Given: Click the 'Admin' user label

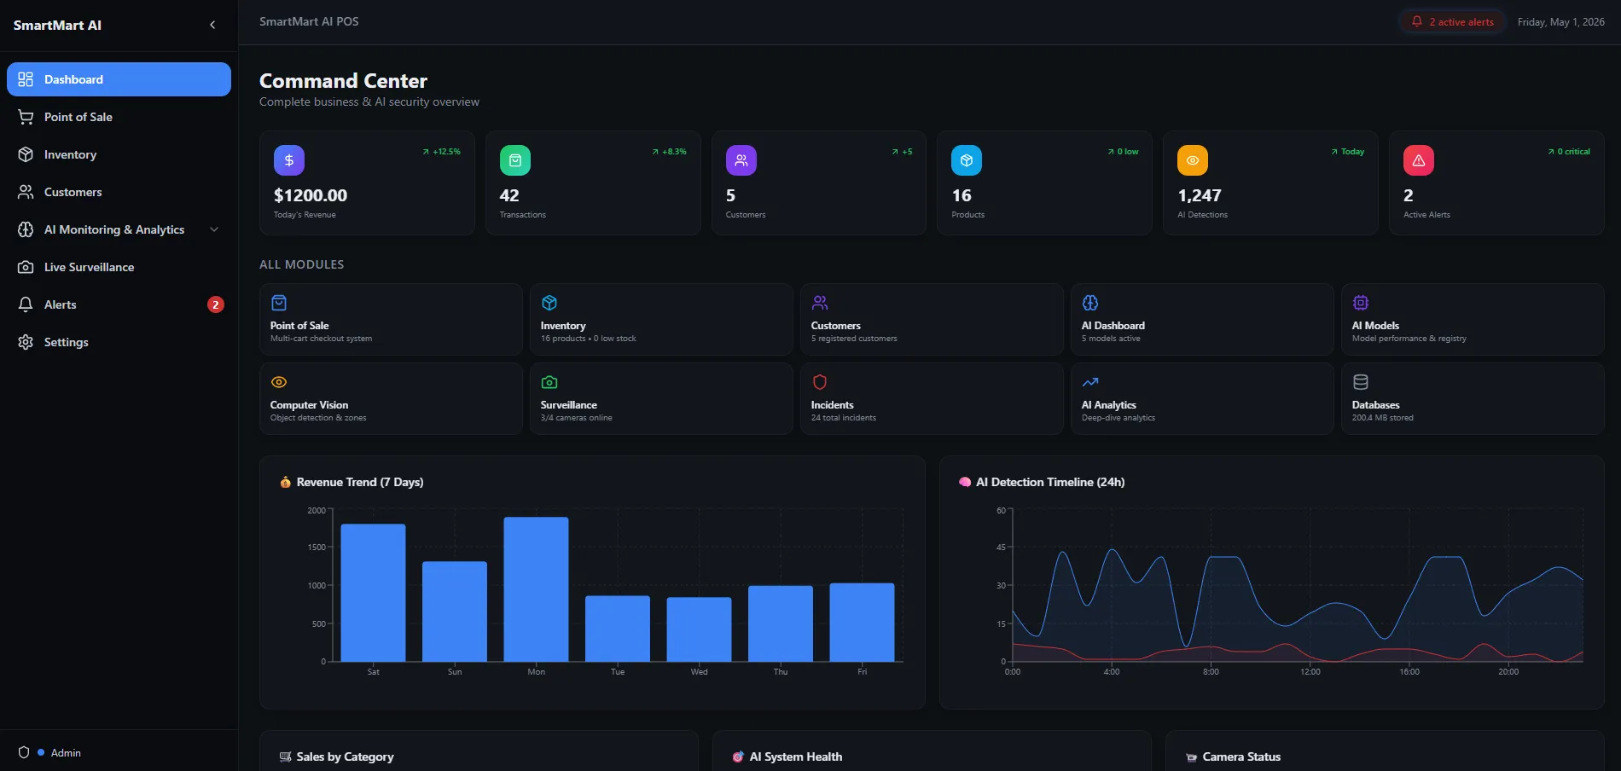Looking at the screenshot, I should (66, 752).
